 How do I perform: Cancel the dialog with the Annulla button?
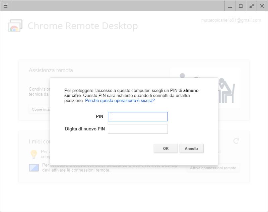[191, 148]
